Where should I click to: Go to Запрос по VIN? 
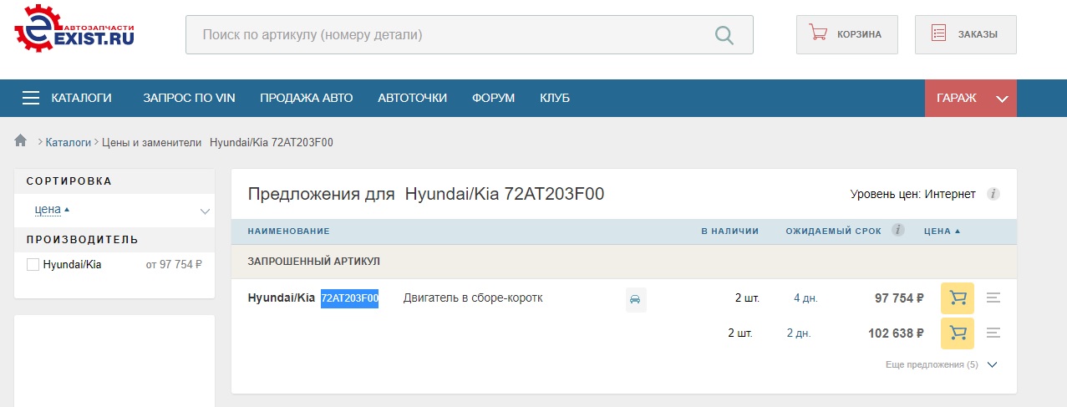pos(189,98)
